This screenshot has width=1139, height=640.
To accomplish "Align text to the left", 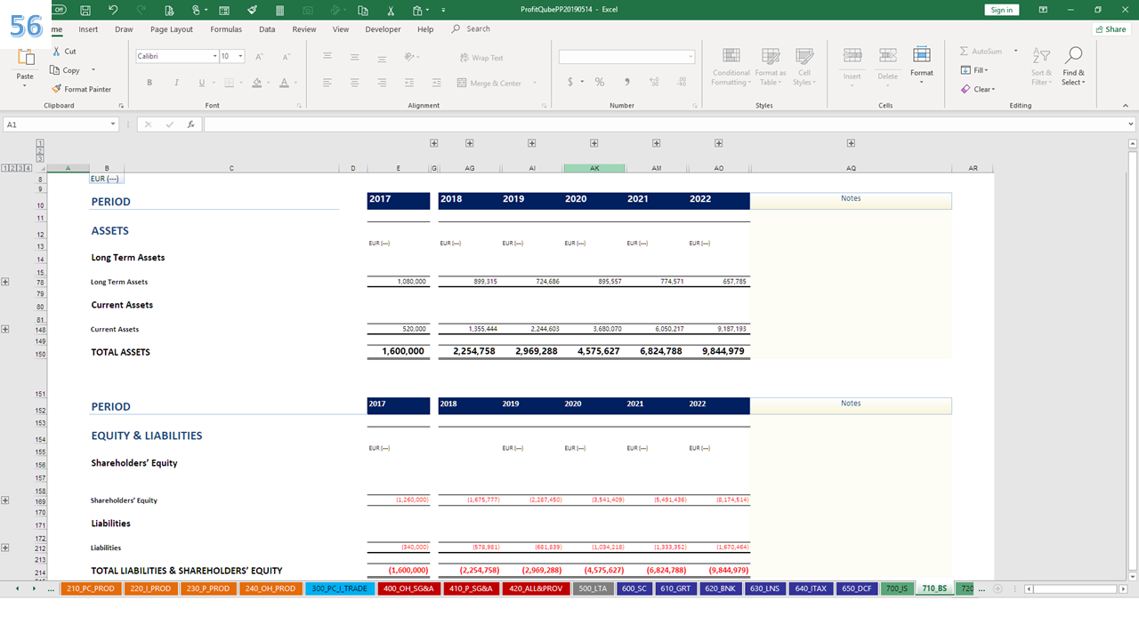I will coord(327,83).
